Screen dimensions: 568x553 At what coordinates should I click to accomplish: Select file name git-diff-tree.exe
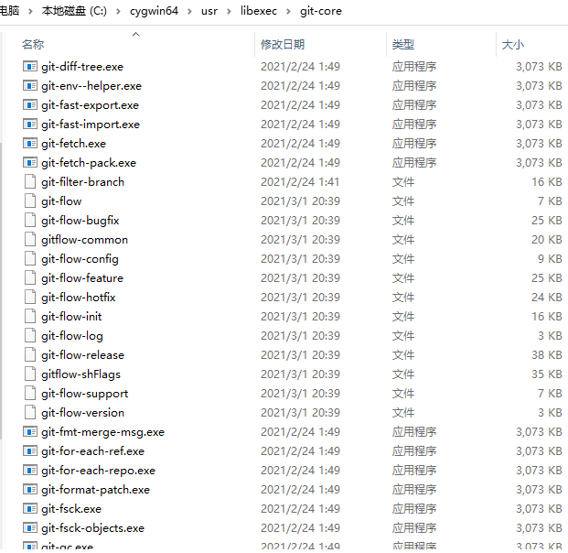click(82, 67)
